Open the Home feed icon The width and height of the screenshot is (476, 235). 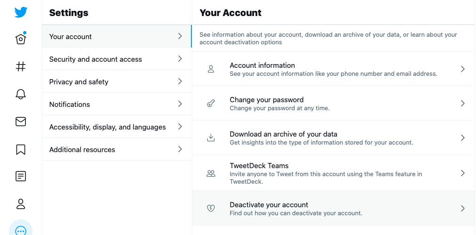pyautogui.click(x=21, y=39)
